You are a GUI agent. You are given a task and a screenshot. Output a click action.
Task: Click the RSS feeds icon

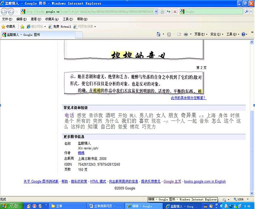169,34
